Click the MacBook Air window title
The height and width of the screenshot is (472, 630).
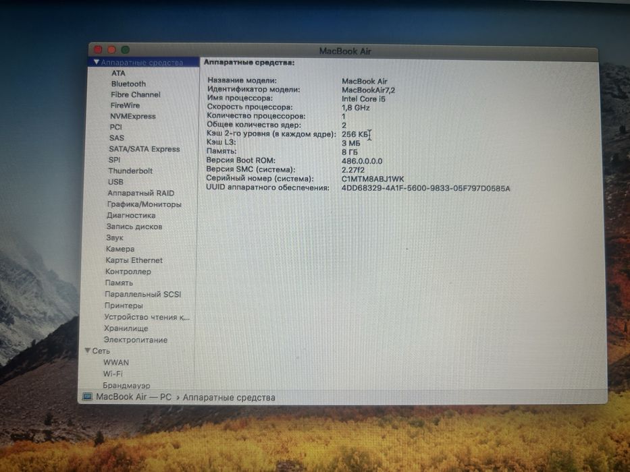click(345, 51)
